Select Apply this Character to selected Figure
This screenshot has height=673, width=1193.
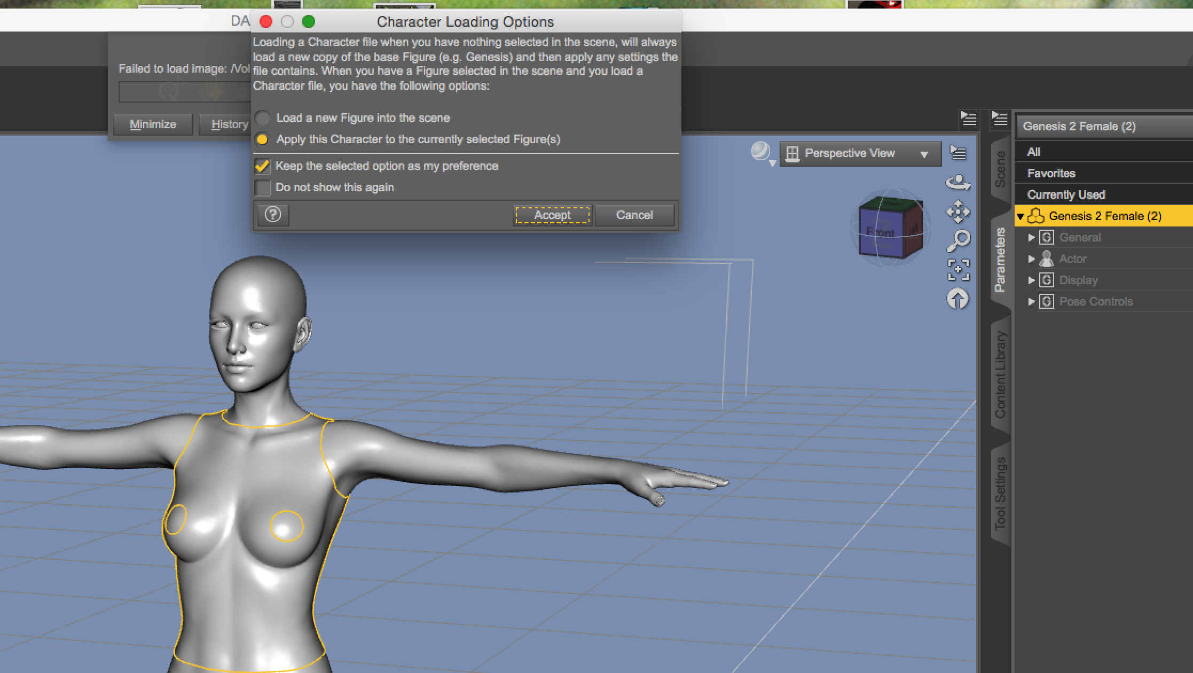coord(262,139)
